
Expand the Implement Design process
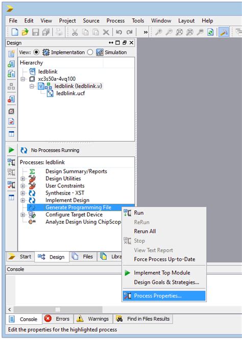click(22, 200)
